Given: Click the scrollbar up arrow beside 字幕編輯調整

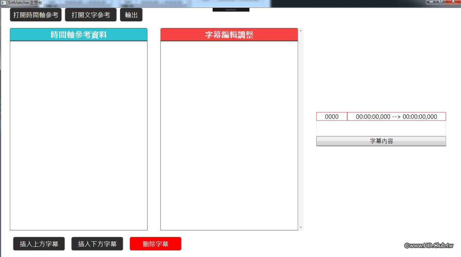Looking at the screenshot, I should [301, 31].
